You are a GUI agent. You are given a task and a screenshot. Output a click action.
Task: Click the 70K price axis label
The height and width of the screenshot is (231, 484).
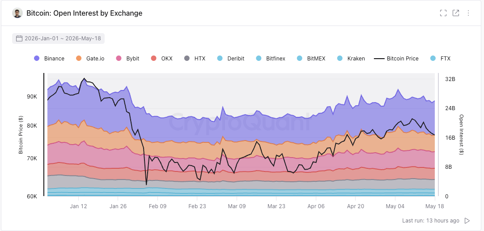[32, 158]
